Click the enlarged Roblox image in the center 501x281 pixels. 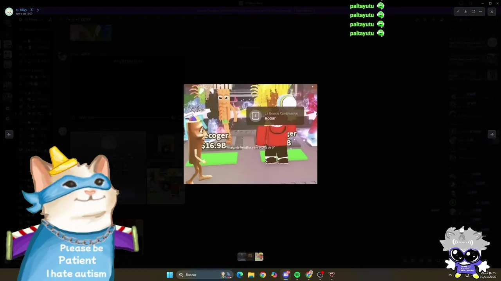coord(250,134)
